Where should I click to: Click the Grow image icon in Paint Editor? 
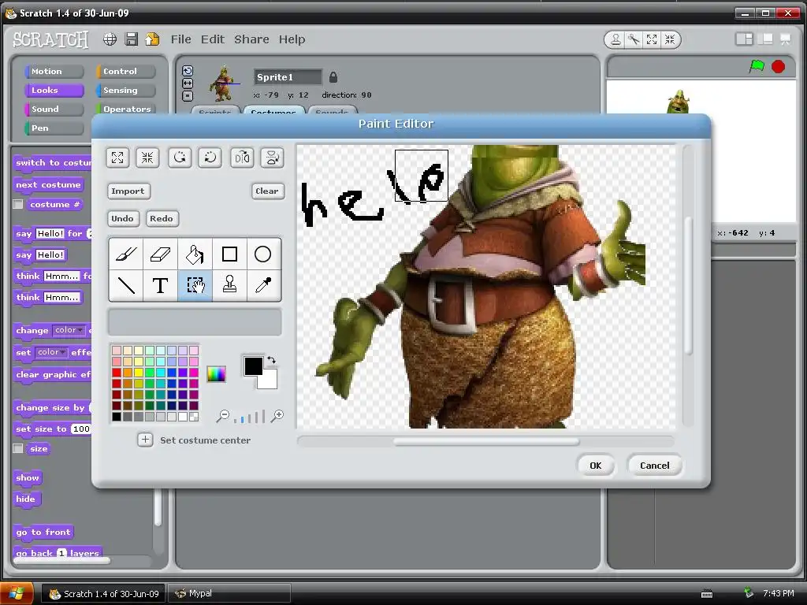(x=117, y=158)
